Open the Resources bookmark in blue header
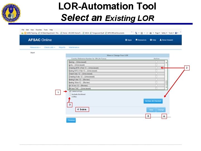Screen dimensions: 201x151 coord(141,40)
